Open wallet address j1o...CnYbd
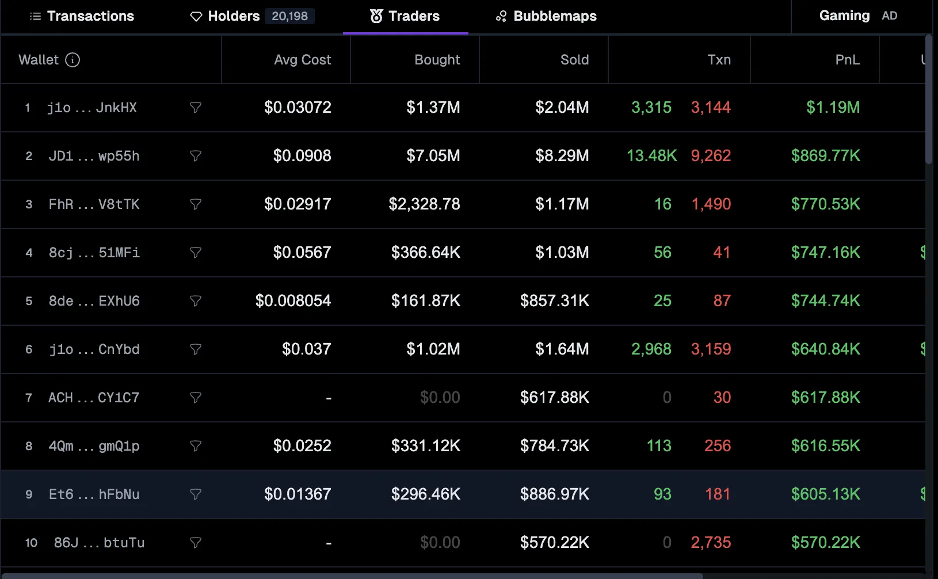The height and width of the screenshot is (579, 938). (x=94, y=349)
